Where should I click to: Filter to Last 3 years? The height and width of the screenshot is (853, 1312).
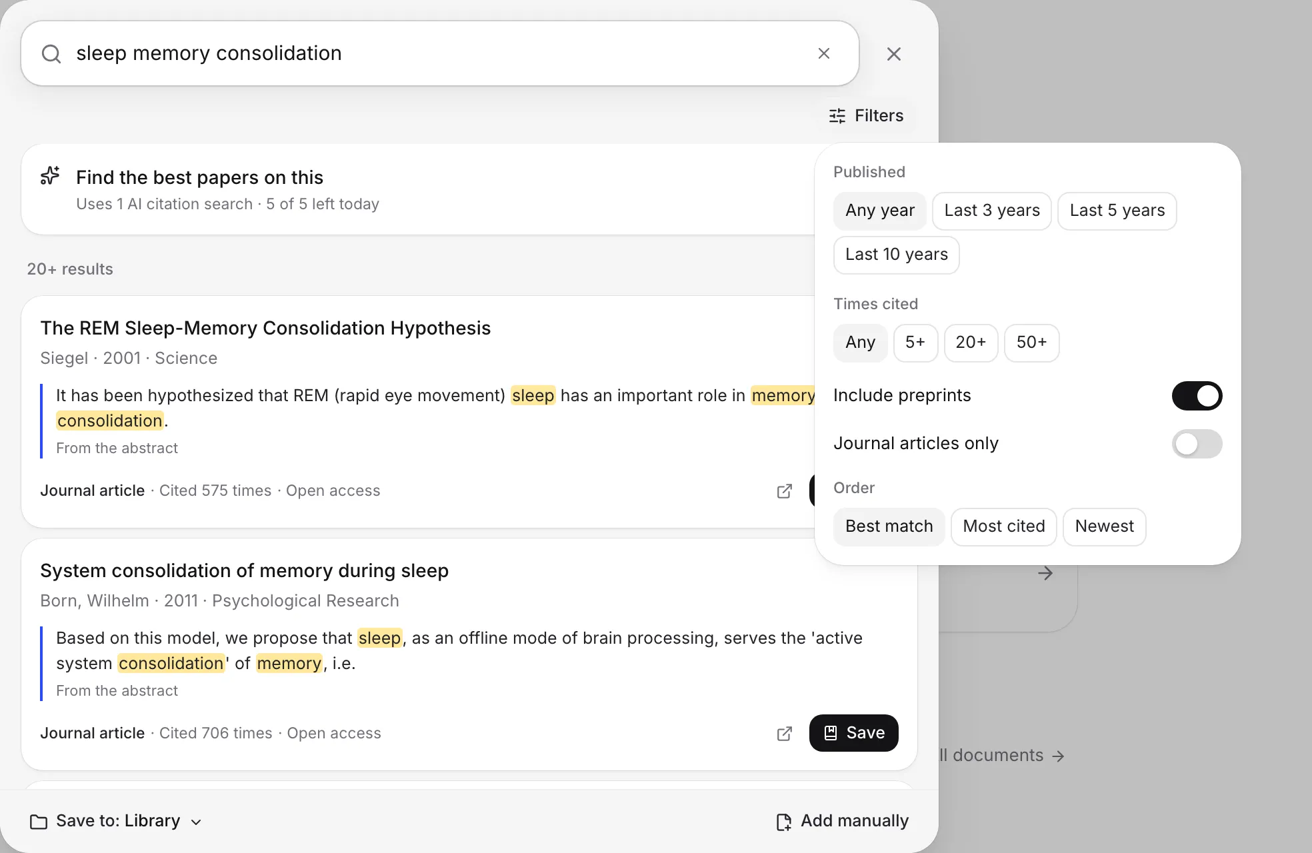(992, 211)
